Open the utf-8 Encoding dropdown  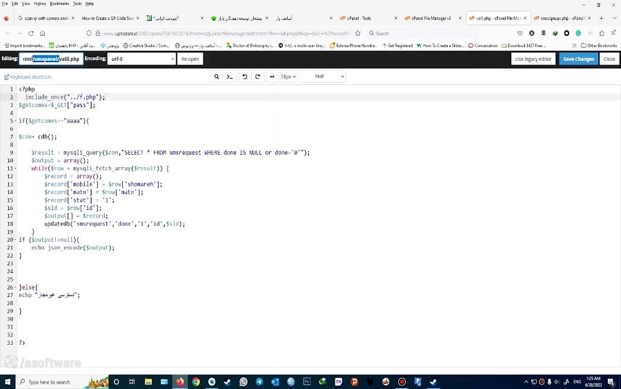point(141,59)
